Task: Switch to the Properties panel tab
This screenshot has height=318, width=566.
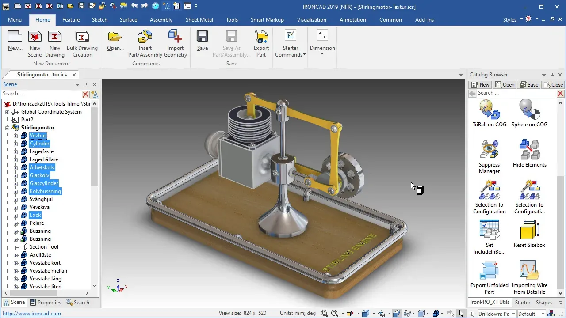Action: 46,303
